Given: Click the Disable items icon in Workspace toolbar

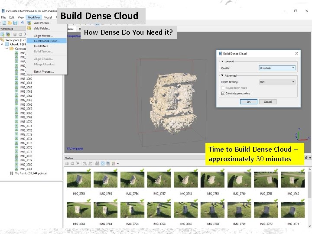Looking at the screenshot, I should pyautogui.click(x=20, y=34).
